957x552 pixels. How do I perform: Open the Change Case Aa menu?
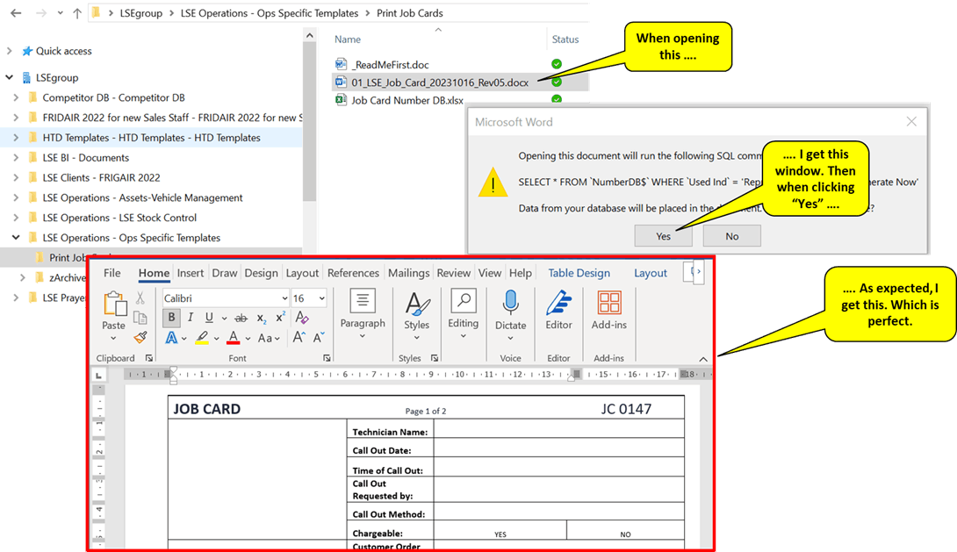pos(269,337)
